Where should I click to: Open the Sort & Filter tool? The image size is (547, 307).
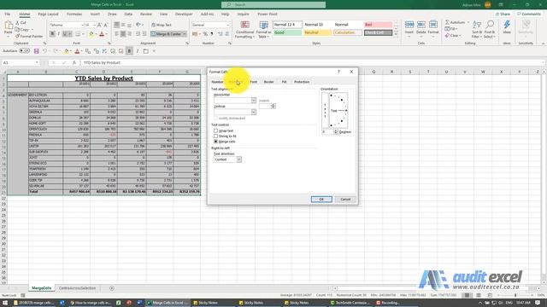tap(477, 29)
